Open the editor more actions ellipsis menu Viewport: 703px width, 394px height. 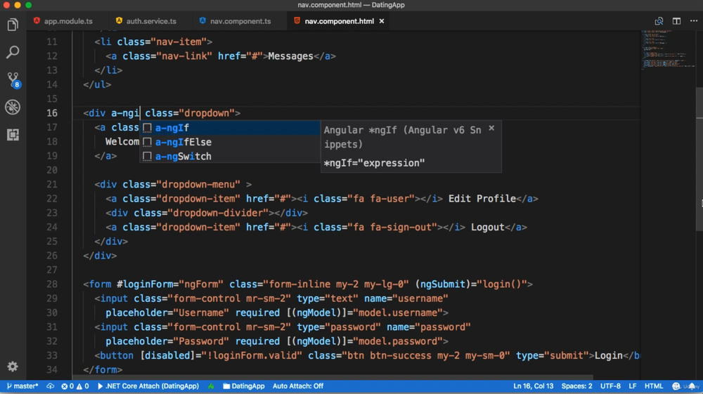[x=694, y=21]
